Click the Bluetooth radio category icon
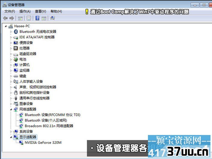The width and height of the screenshot is (212, 159). pyautogui.click(x=16, y=31)
